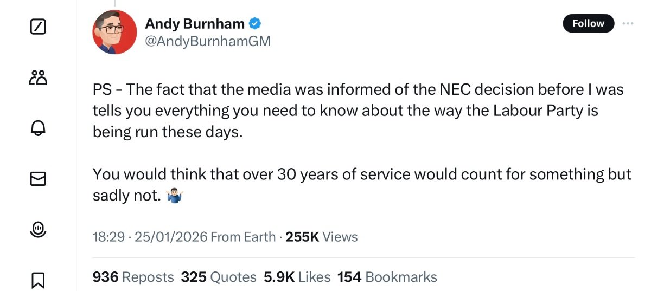
Task: Show the 325 Quotes list
Action: tap(219, 277)
